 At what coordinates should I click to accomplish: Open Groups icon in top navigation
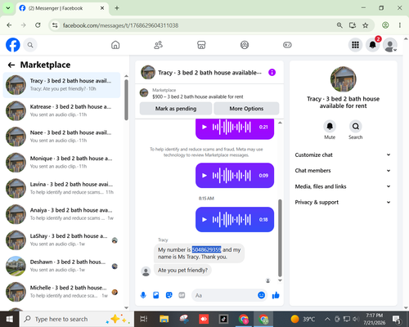point(245,45)
